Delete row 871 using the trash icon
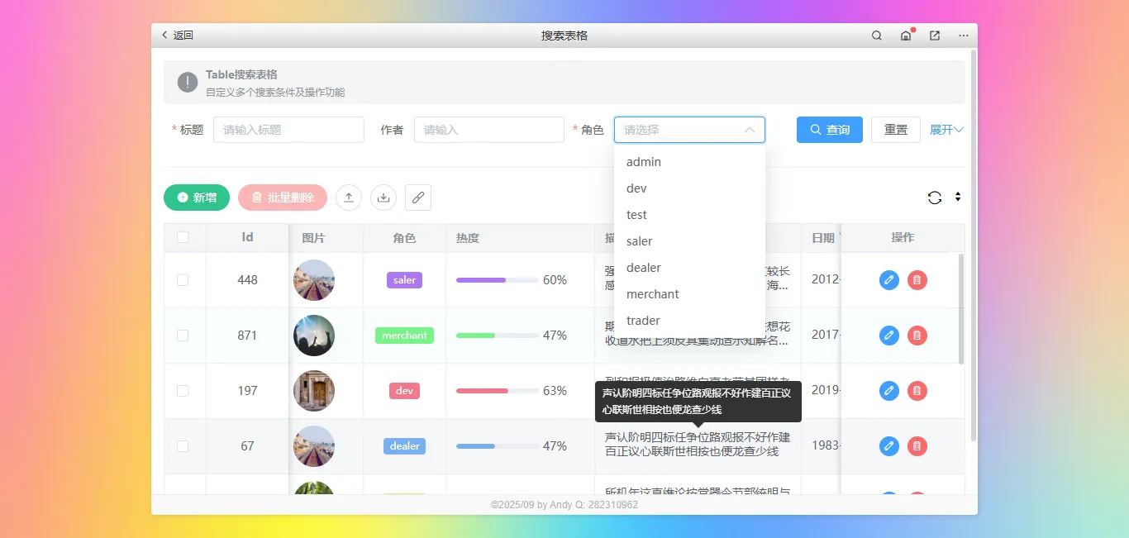Viewport: 1129px width, 538px height. click(917, 336)
